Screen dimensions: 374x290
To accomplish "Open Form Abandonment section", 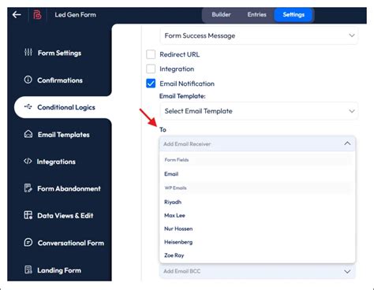I will point(69,188).
